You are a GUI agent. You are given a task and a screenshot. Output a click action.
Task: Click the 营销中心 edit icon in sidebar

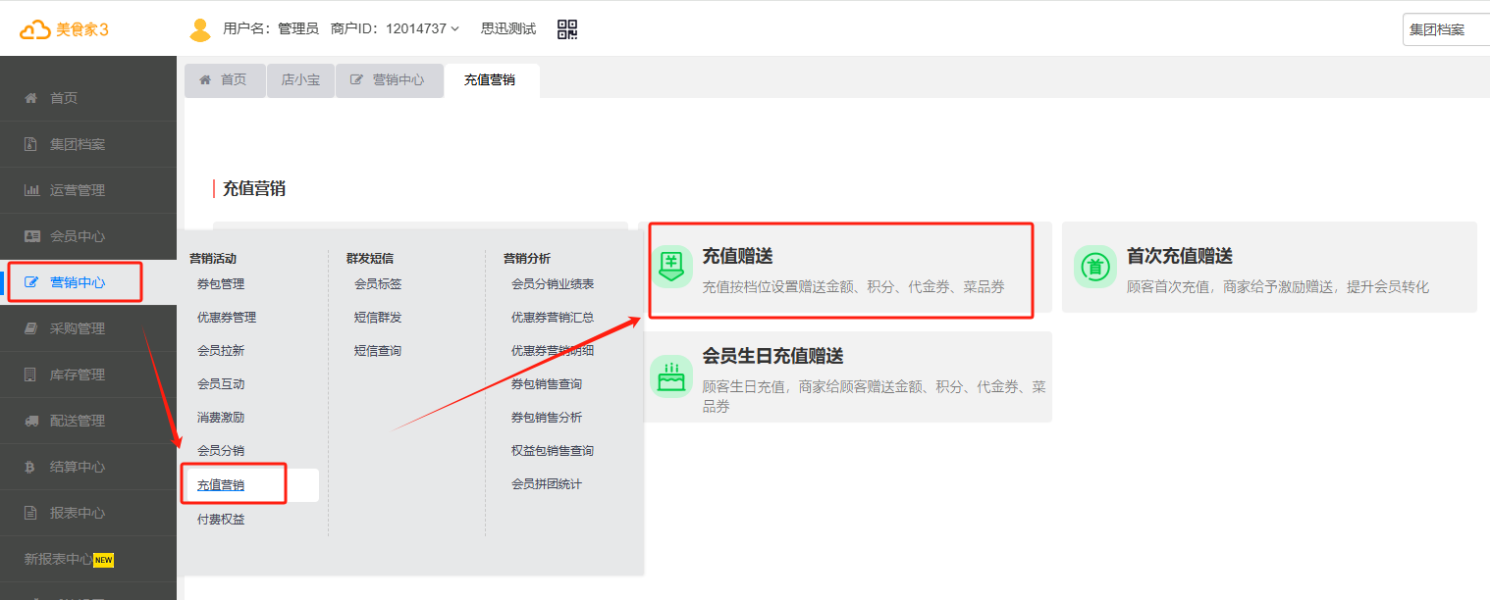click(x=31, y=282)
